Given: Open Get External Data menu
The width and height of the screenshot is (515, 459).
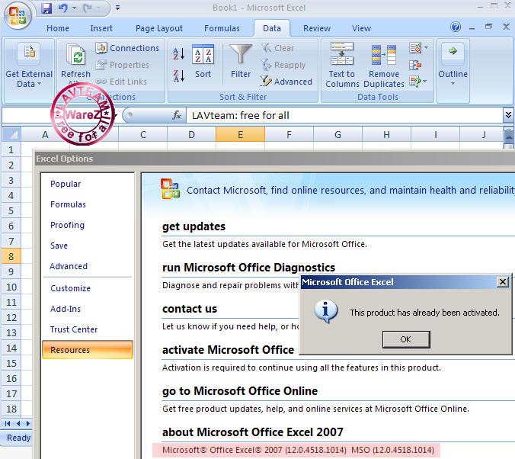Looking at the screenshot, I should point(29,66).
